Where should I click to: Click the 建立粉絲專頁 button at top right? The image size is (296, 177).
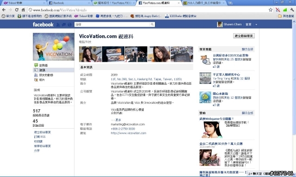point(244,36)
